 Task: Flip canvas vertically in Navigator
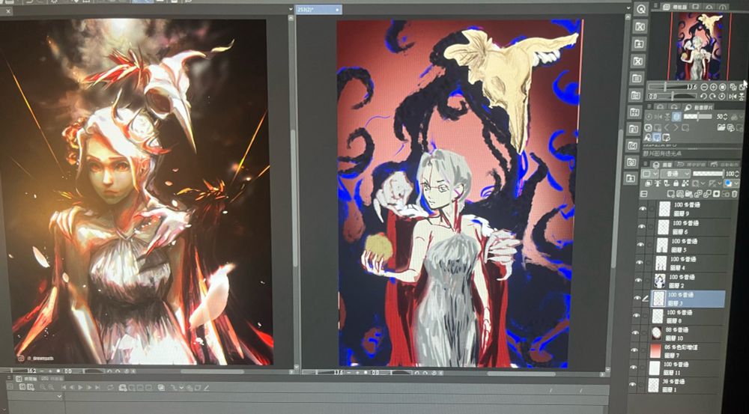(742, 97)
